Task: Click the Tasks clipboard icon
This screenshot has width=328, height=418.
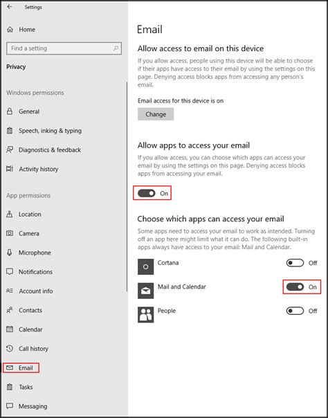Action: pyautogui.click(x=10, y=387)
